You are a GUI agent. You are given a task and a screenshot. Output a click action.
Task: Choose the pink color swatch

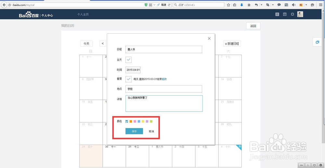[x=135, y=121]
